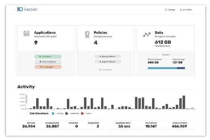Click the Kasten K10 logo
Screen dimensions: 210x140
point(27,9)
